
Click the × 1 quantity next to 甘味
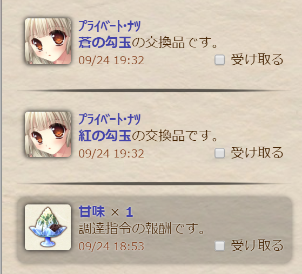pyautogui.click(x=122, y=213)
